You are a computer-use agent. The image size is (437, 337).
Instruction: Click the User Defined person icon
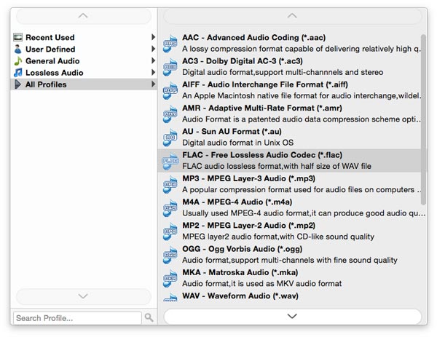(x=17, y=49)
